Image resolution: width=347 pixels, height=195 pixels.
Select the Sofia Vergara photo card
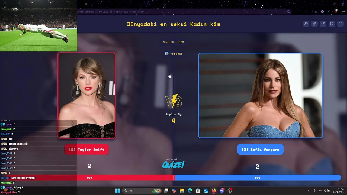pos(260,95)
